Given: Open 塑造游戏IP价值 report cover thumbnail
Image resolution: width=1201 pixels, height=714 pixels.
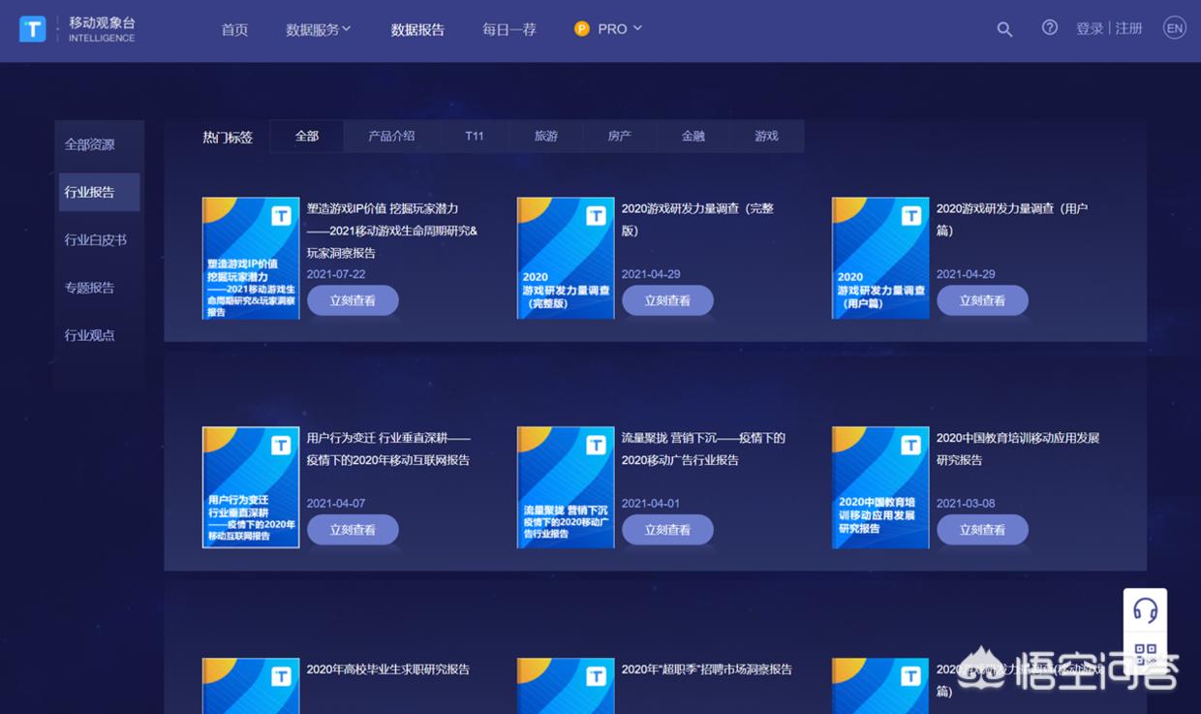Looking at the screenshot, I should pos(251,258).
